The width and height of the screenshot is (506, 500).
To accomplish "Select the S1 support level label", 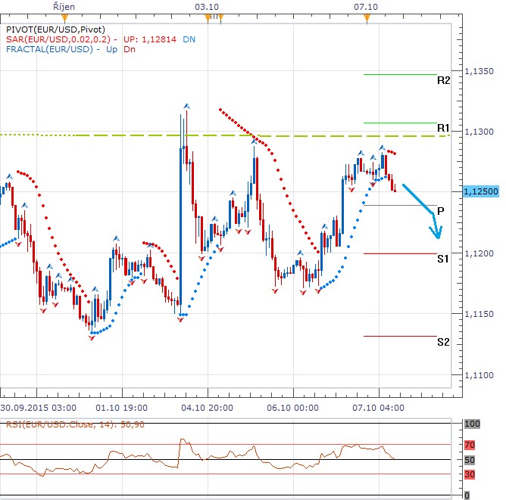I will pos(443,259).
